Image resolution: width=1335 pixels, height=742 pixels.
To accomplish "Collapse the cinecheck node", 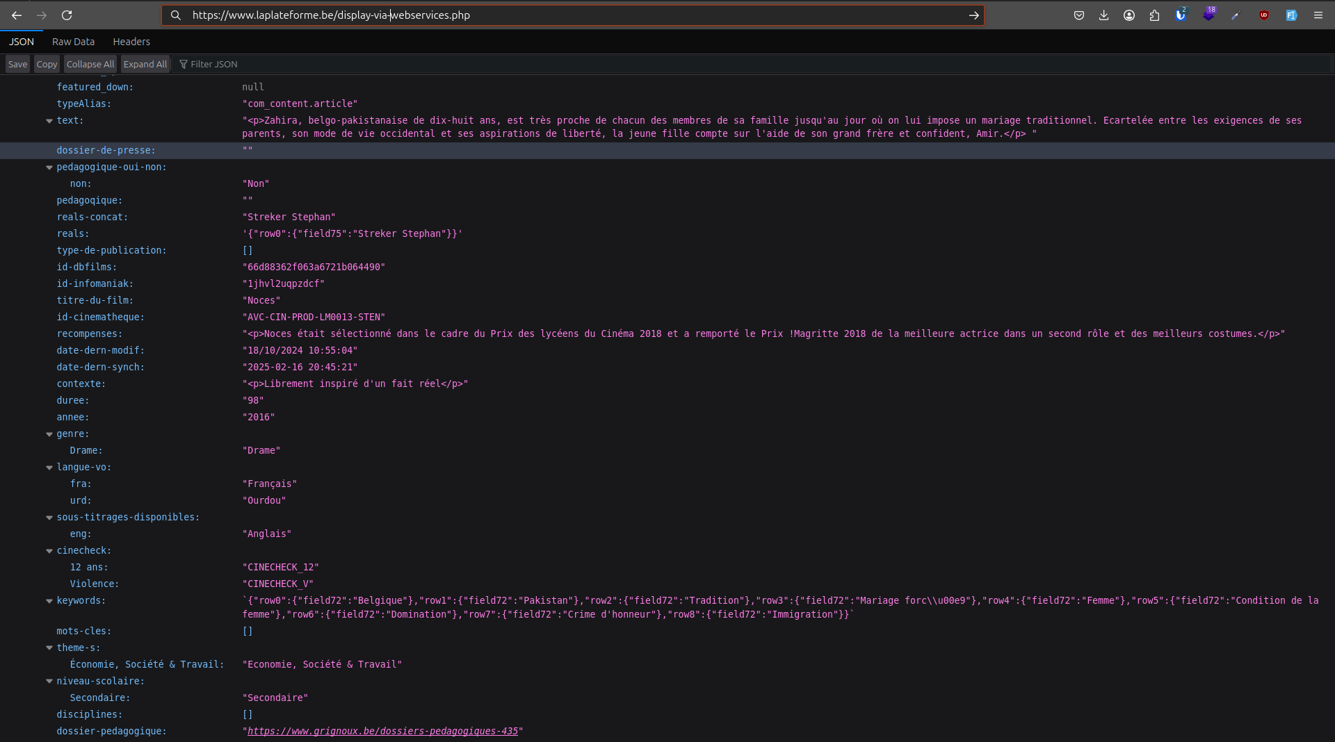I will (49, 551).
